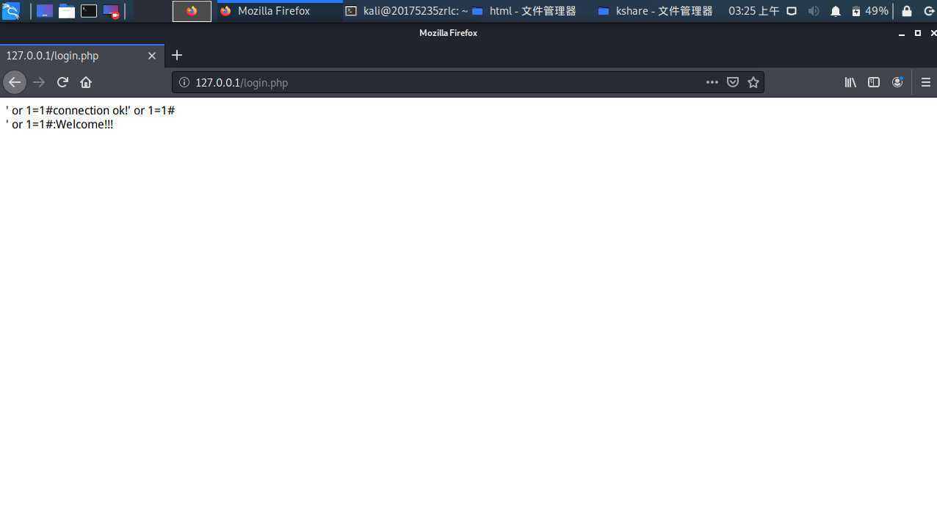Reload the current page
The image size is (937, 523).
pyautogui.click(x=62, y=82)
